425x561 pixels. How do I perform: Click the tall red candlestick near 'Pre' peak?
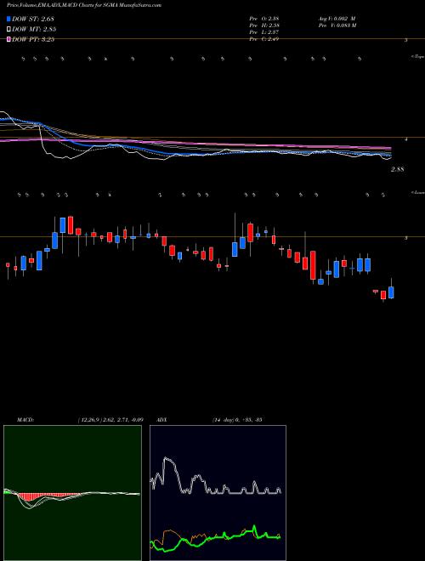250,233
